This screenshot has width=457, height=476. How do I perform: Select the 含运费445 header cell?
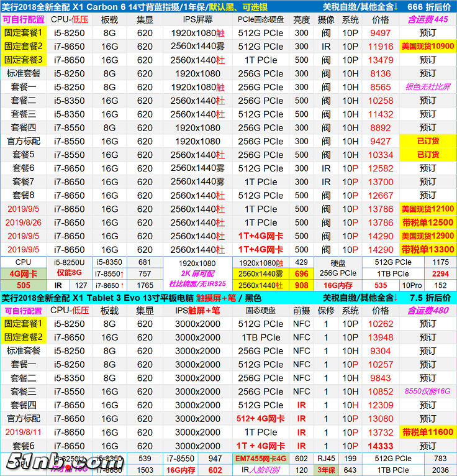[428, 20]
